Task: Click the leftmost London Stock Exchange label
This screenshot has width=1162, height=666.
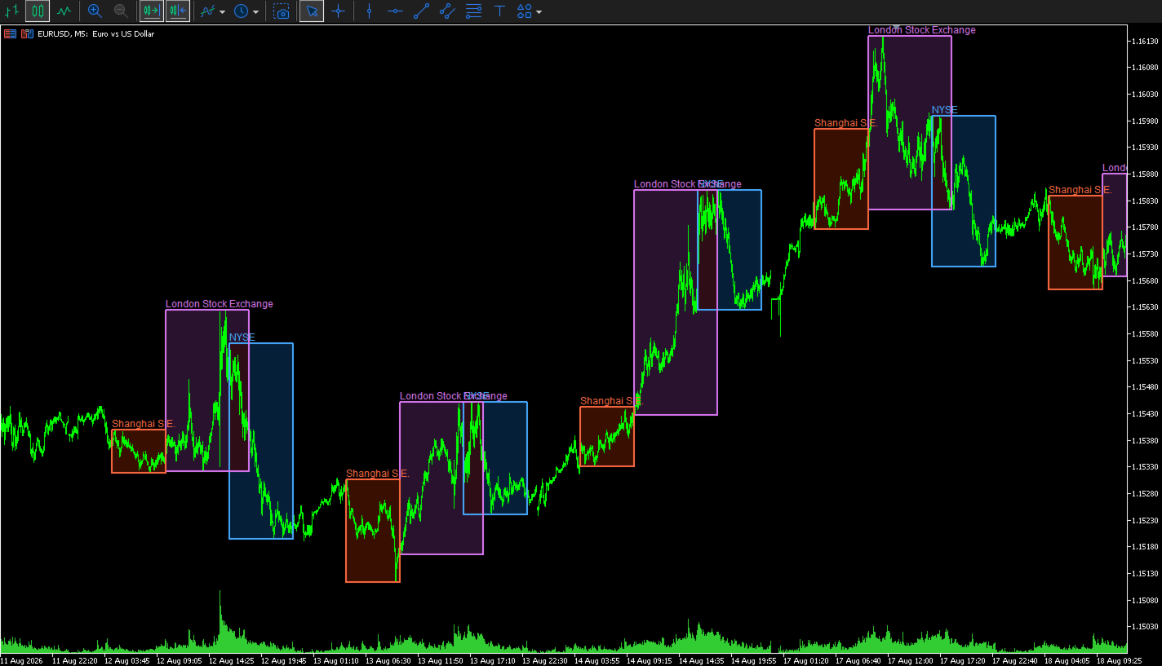Action: (x=220, y=304)
